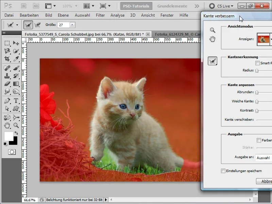Open the Filter menu
272x204 pixels.
click(100, 15)
